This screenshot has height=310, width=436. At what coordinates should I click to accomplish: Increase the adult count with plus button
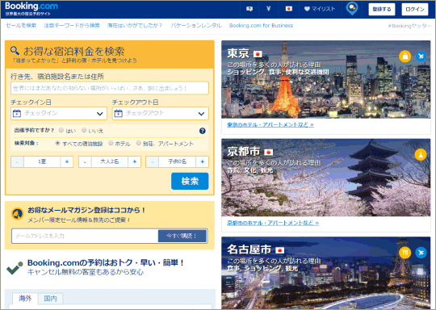[135, 161]
